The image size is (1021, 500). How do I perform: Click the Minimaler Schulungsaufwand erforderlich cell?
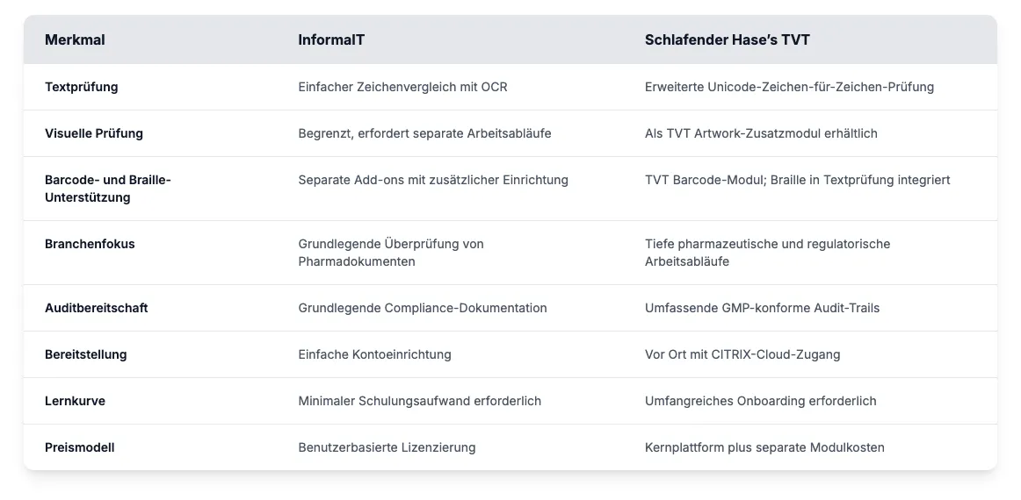click(419, 401)
